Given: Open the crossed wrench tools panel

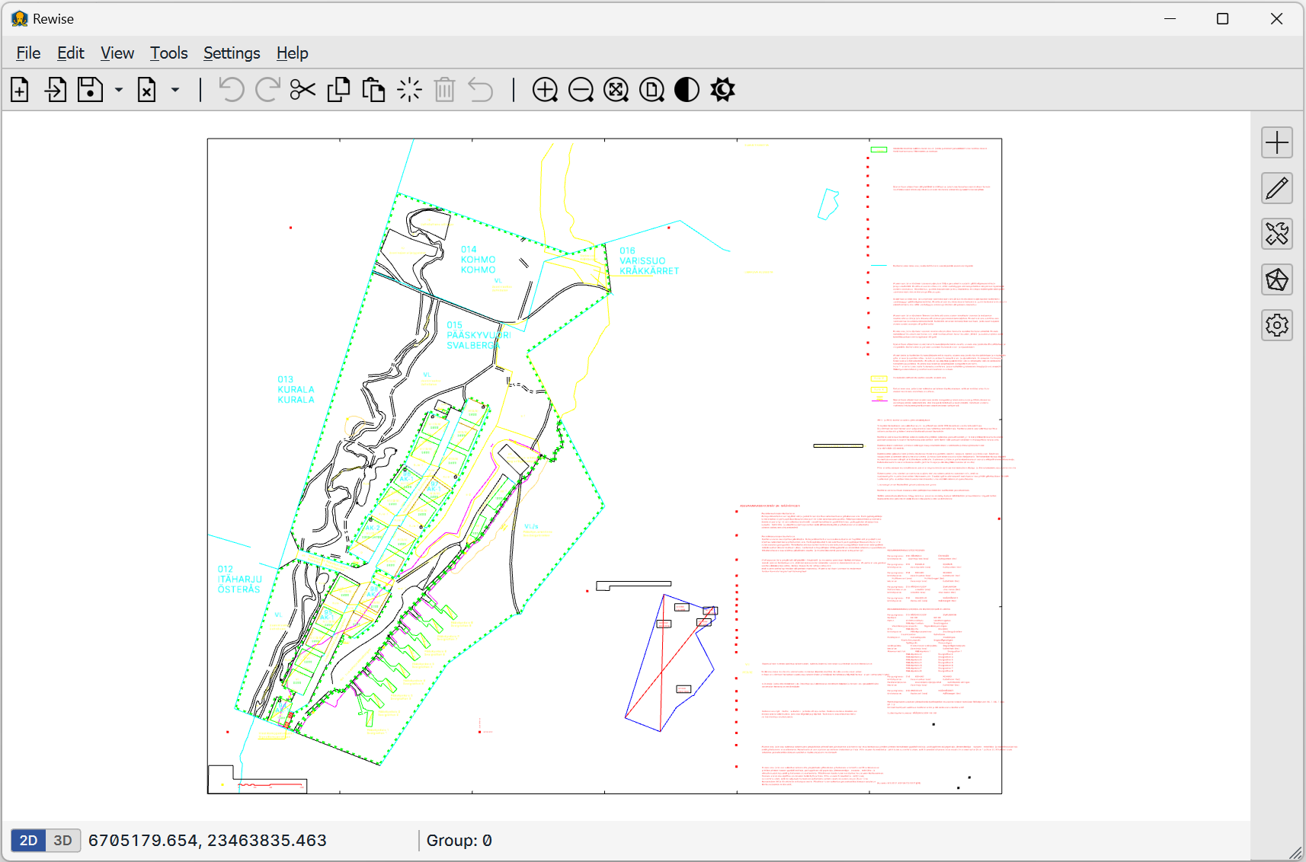Looking at the screenshot, I should coord(1277,234).
